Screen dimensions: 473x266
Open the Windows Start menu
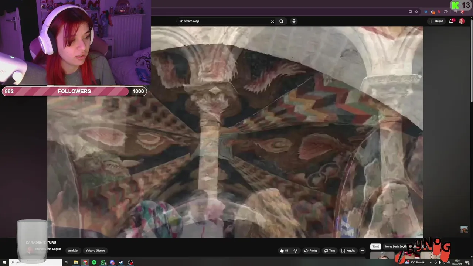click(4, 262)
